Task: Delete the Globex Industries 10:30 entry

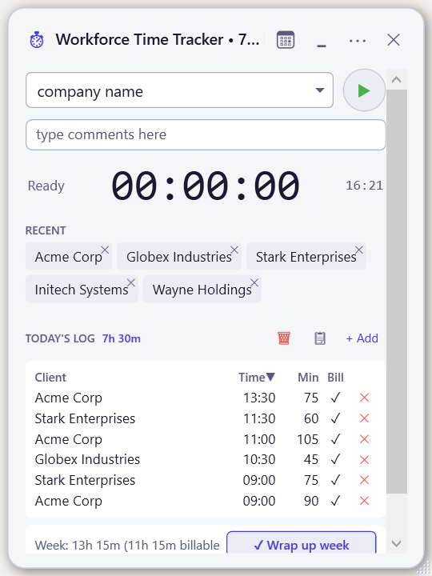Action: pyautogui.click(x=364, y=459)
